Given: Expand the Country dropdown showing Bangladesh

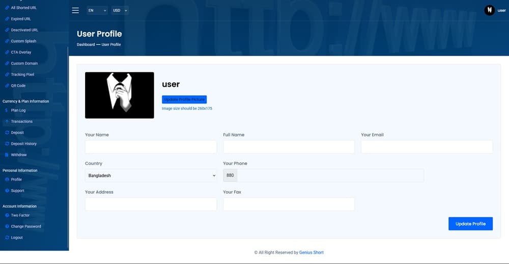Looking at the screenshot, I should coord(151,176).
